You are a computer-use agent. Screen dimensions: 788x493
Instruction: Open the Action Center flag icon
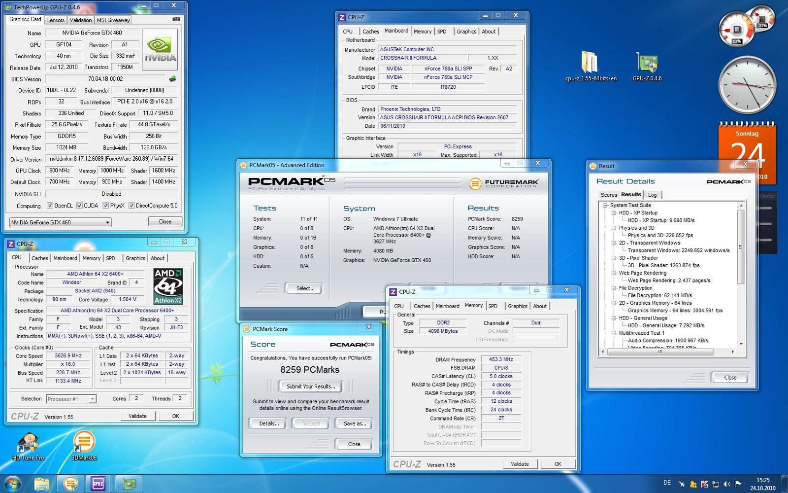[738, 484]
